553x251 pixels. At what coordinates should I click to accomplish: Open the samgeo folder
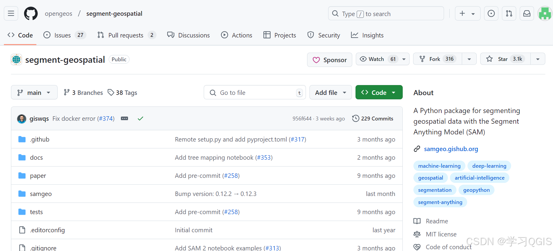tap(41, 194)
